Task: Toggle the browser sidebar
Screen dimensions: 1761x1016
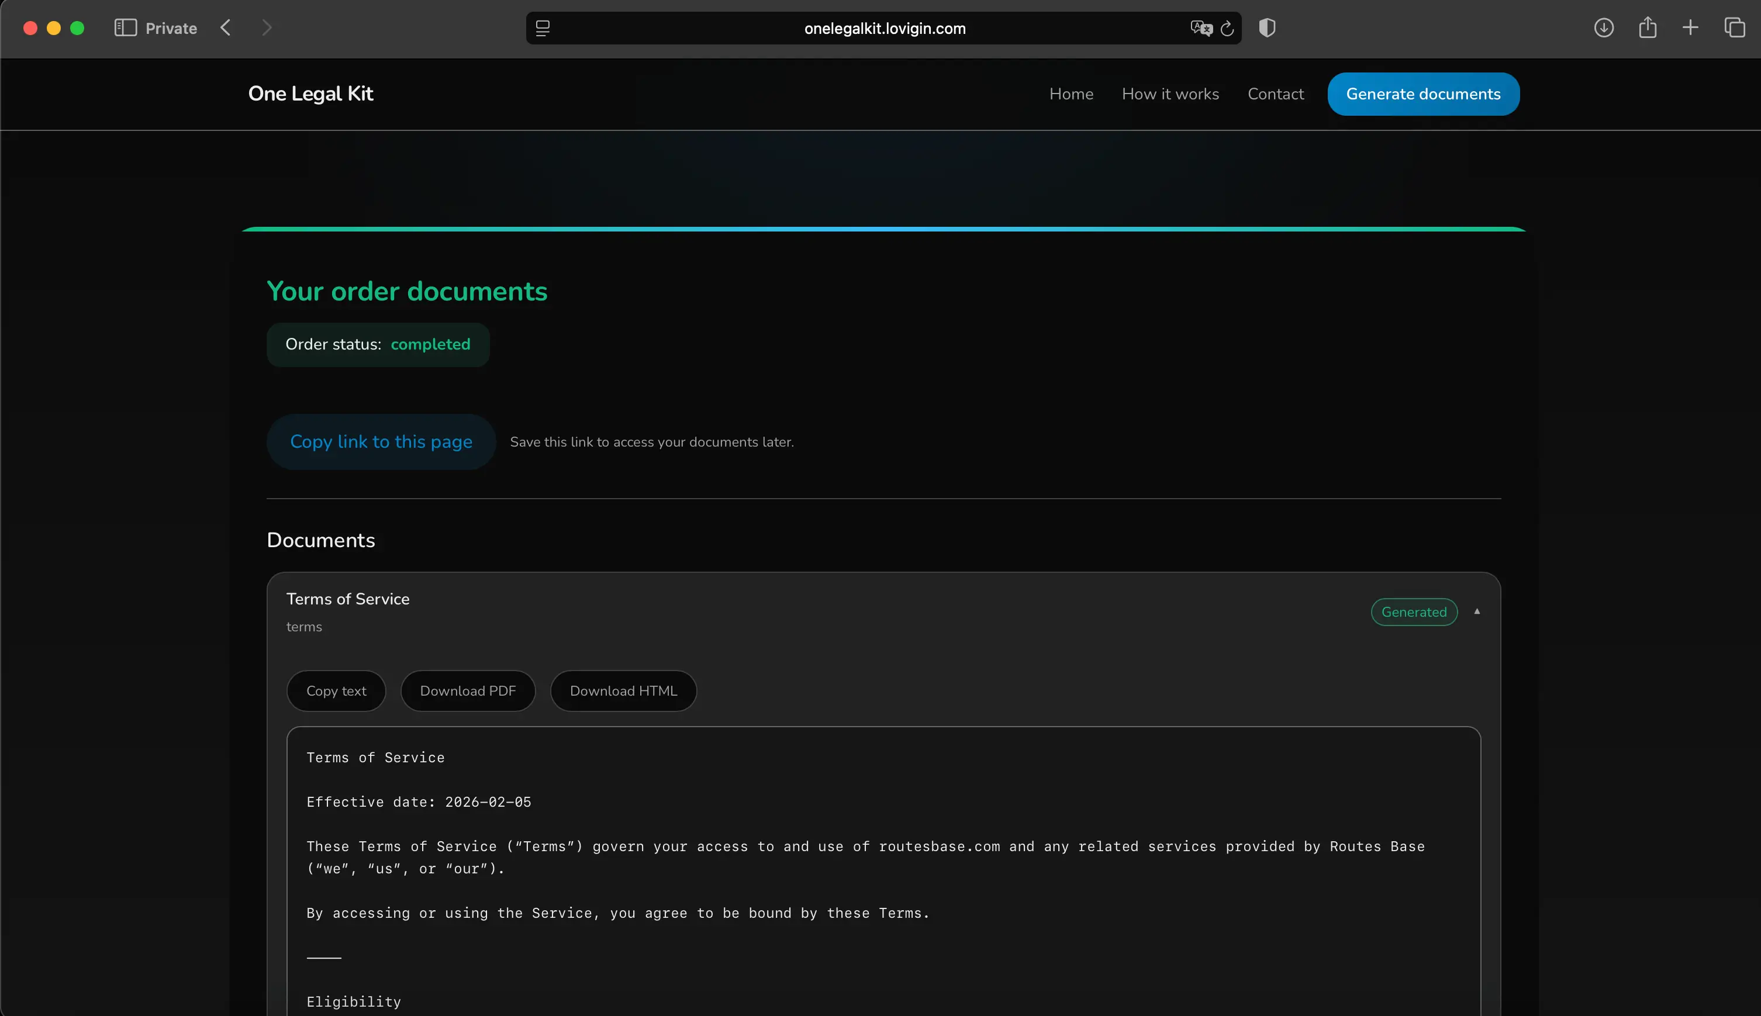Action: pyautogui.click(x=126, y=27)
